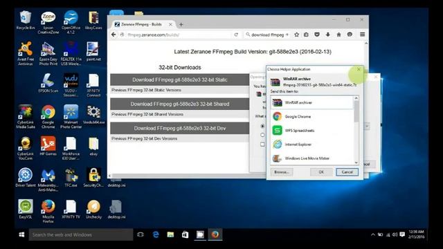
Task: Confirm with OK in helper dialog
Action: coord(321,172)
